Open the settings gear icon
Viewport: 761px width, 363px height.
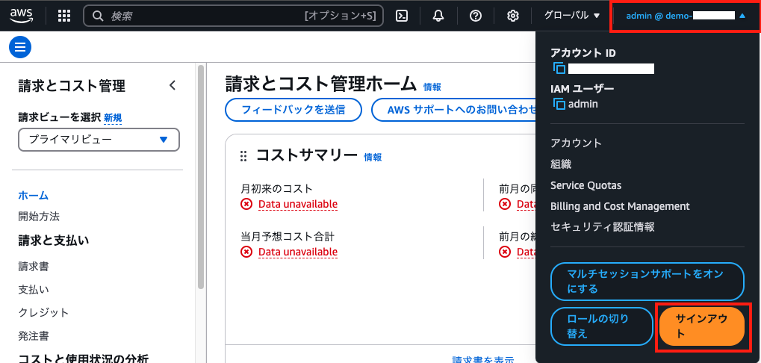[513, 16]
